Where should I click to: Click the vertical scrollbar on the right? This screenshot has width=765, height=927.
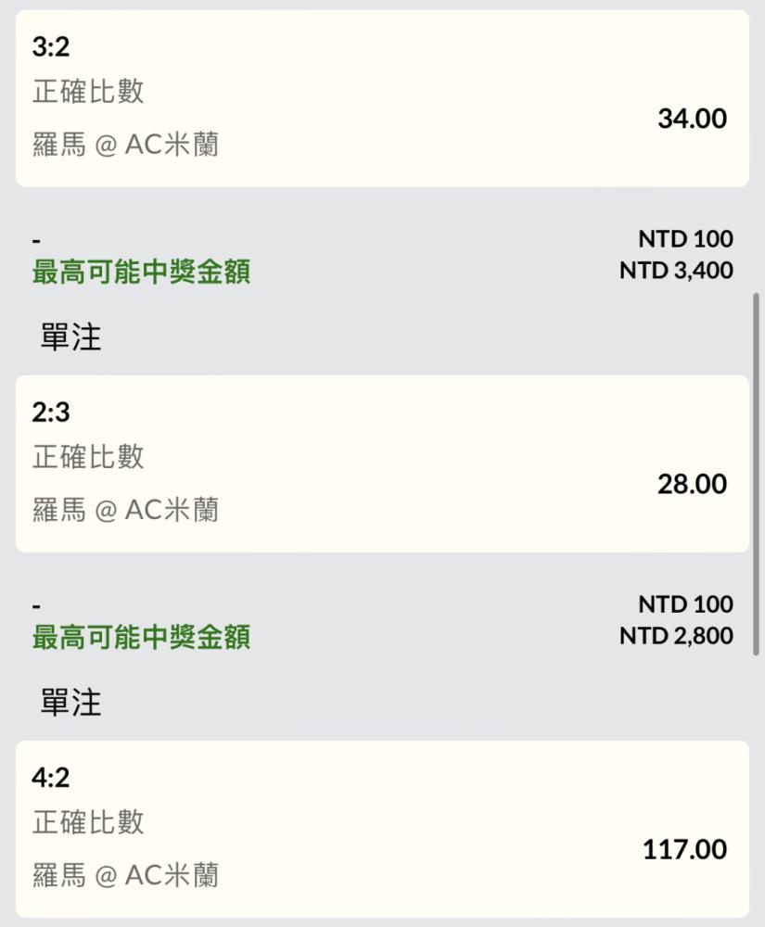click(x=757, y=473)
